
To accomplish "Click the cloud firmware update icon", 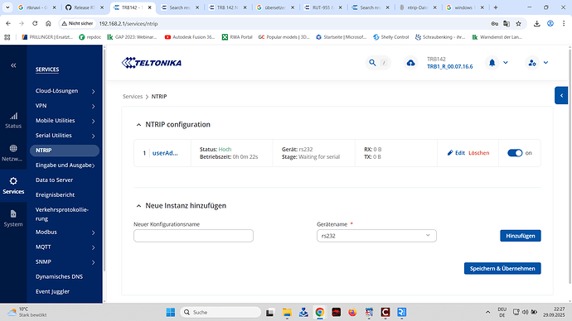I will pos(410,63).
